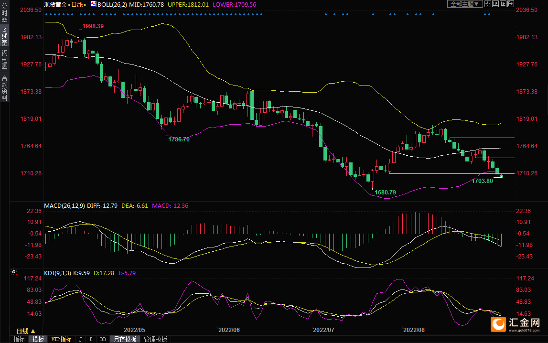Click the 日线 period label beside 现货黄金
The width and height of the screenshot is (548, 343).
pos(76,4)
